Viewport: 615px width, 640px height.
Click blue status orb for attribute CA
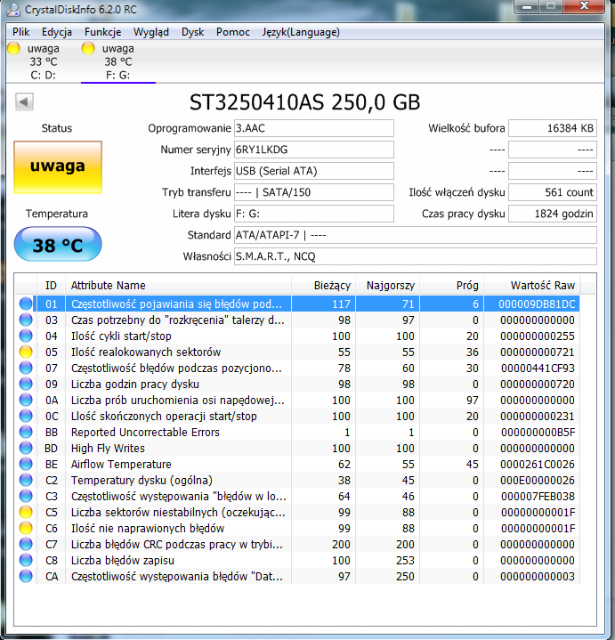point(26,576)
